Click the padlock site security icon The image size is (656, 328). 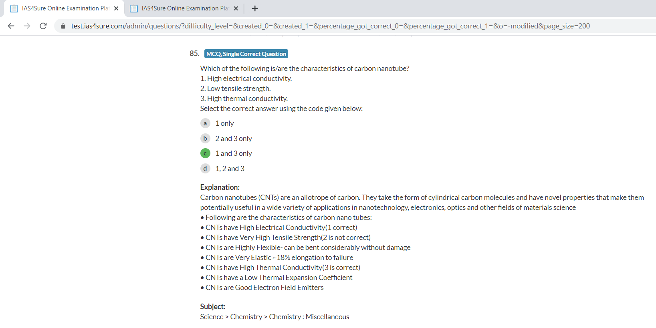pyautogui.click(x=63, y=26)
